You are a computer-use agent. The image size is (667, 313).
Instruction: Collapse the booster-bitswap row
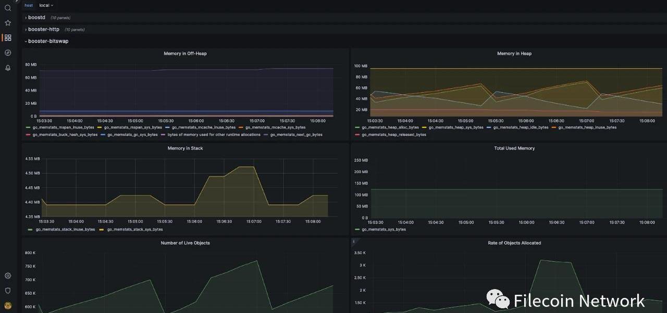click(48, 41)
